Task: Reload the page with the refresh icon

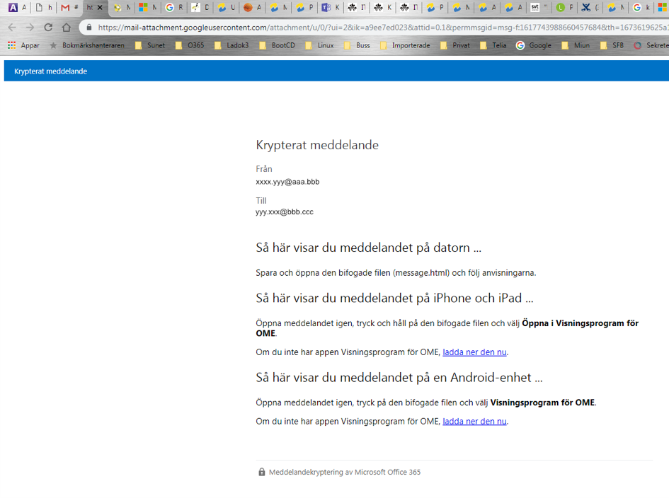Action: point(48,28)
